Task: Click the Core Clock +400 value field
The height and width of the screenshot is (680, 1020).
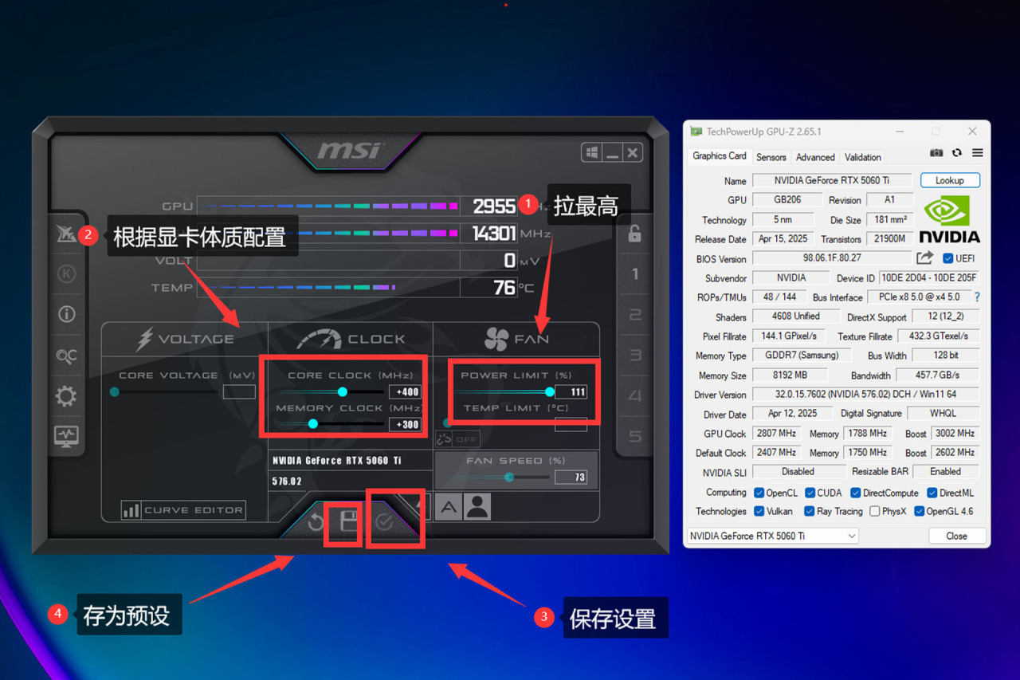Action: click(x=404, y=391)
